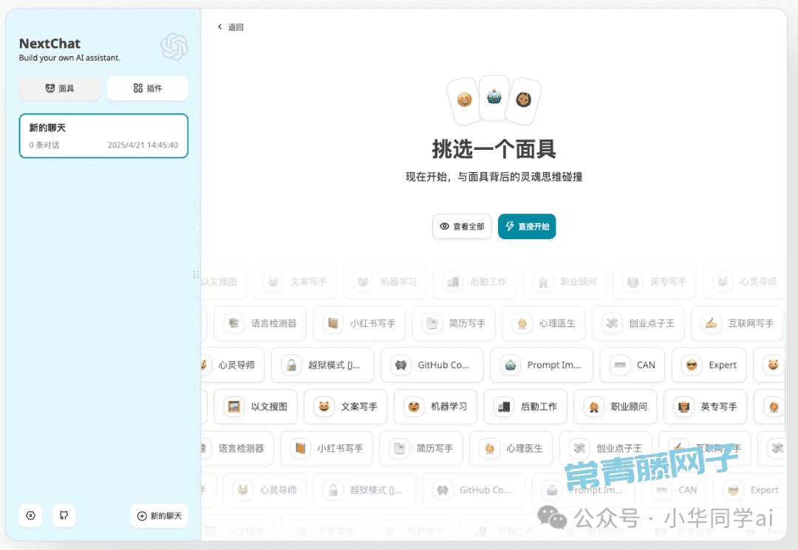Click 创业点子王 money icon under faded 英专写手 card
Image resolution: width=798 pixels, height=550 pixels.
(x=613, y=323)
